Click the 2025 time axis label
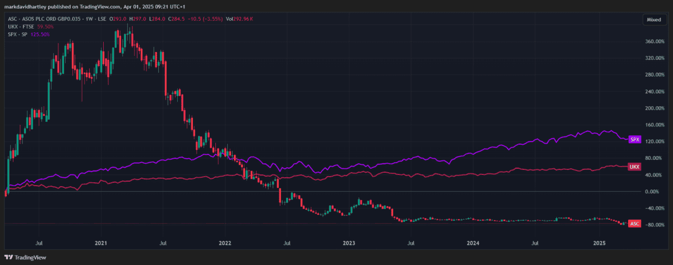 pyautogui.click(x=600, y=243)
